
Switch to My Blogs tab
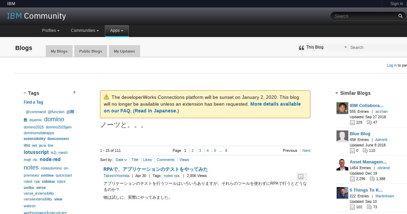59,51
